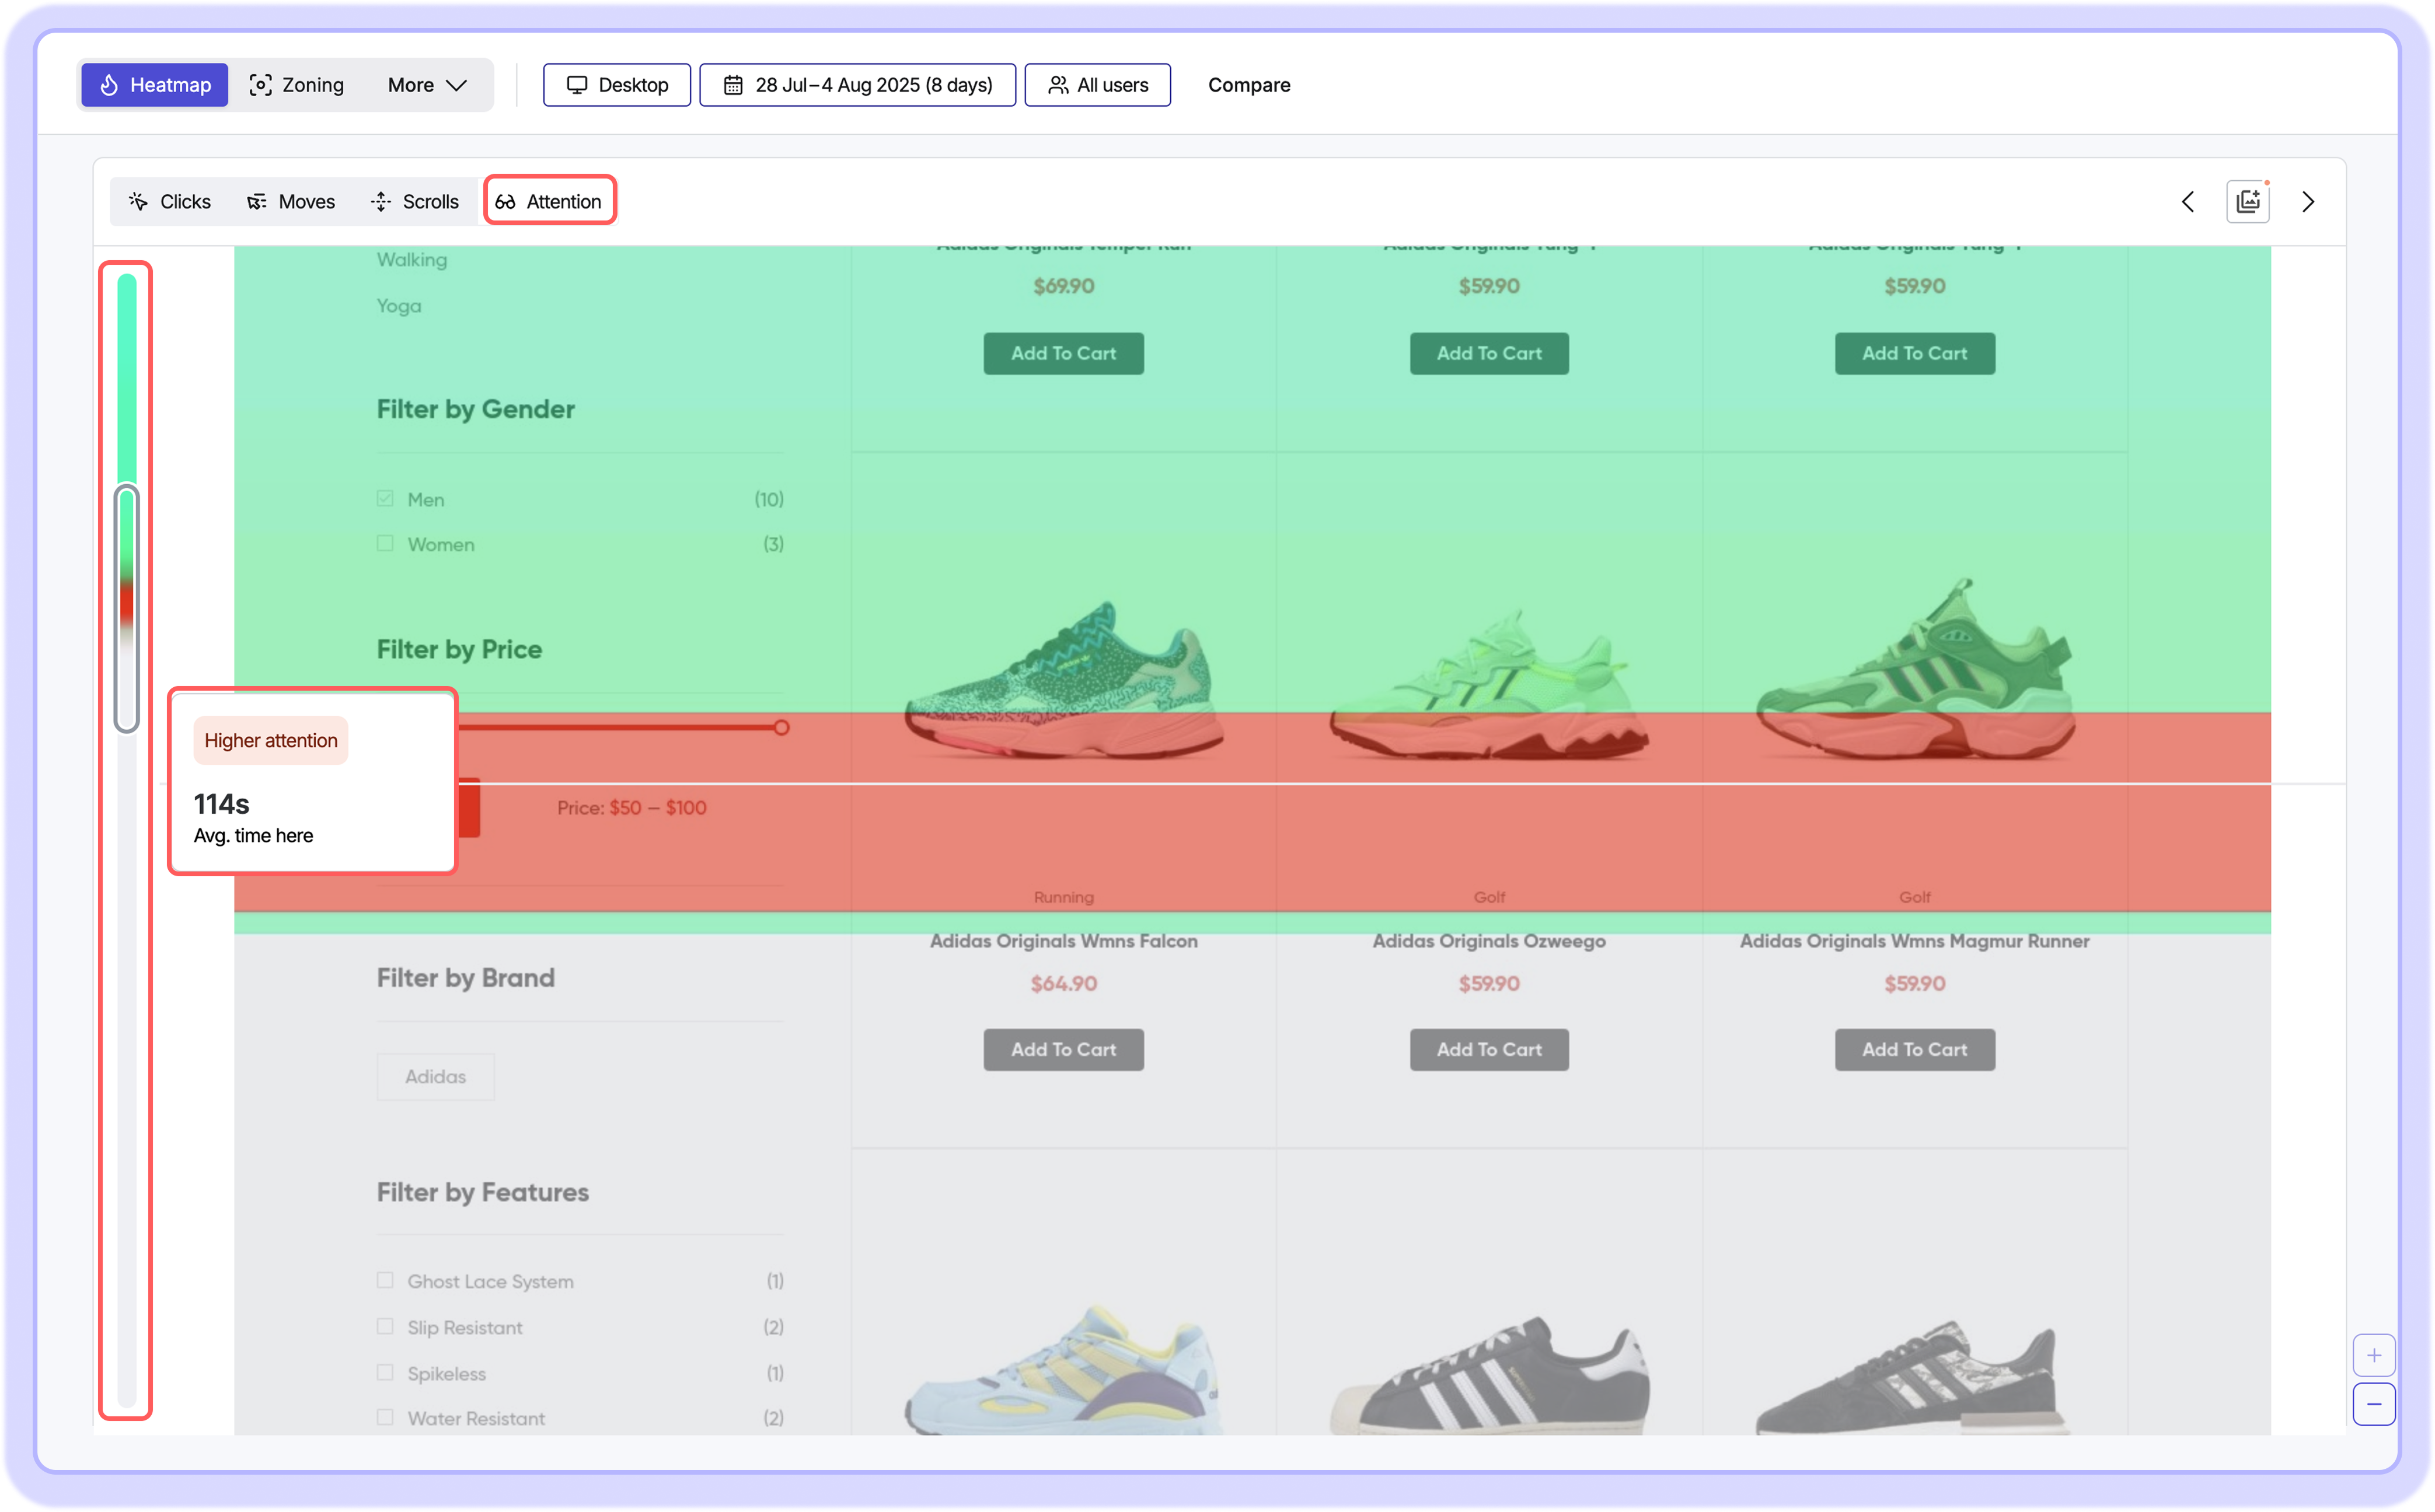Screen dimensions: 2435x1512
Task: Open the All users segment filter
Action: (x=1097, y=85)
